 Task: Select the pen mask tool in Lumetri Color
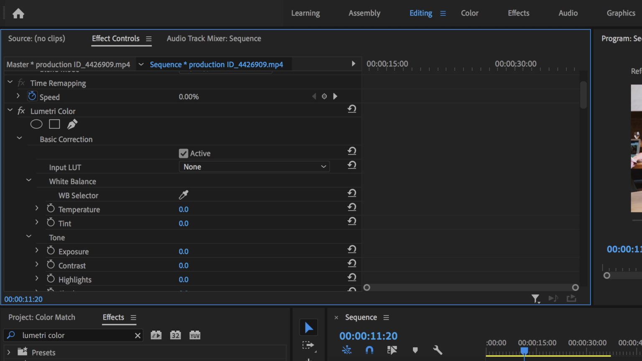tap(72, 124)
